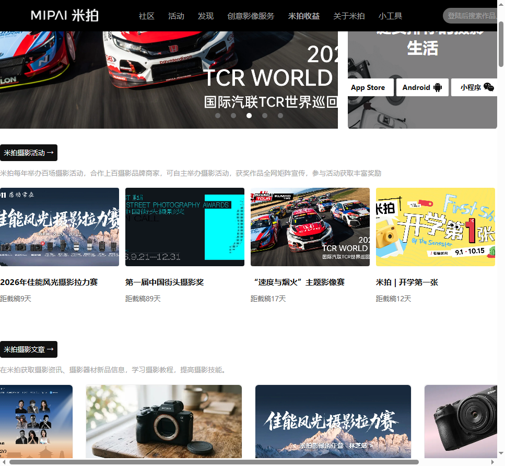Click the horizontal scrollbar right arrow
This screenshot has width=505, height=466.
click(x=492, y=462)
